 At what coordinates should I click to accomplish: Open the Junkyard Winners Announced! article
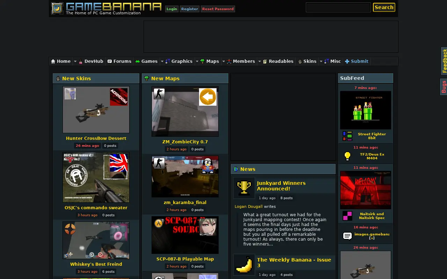[281, 186]
